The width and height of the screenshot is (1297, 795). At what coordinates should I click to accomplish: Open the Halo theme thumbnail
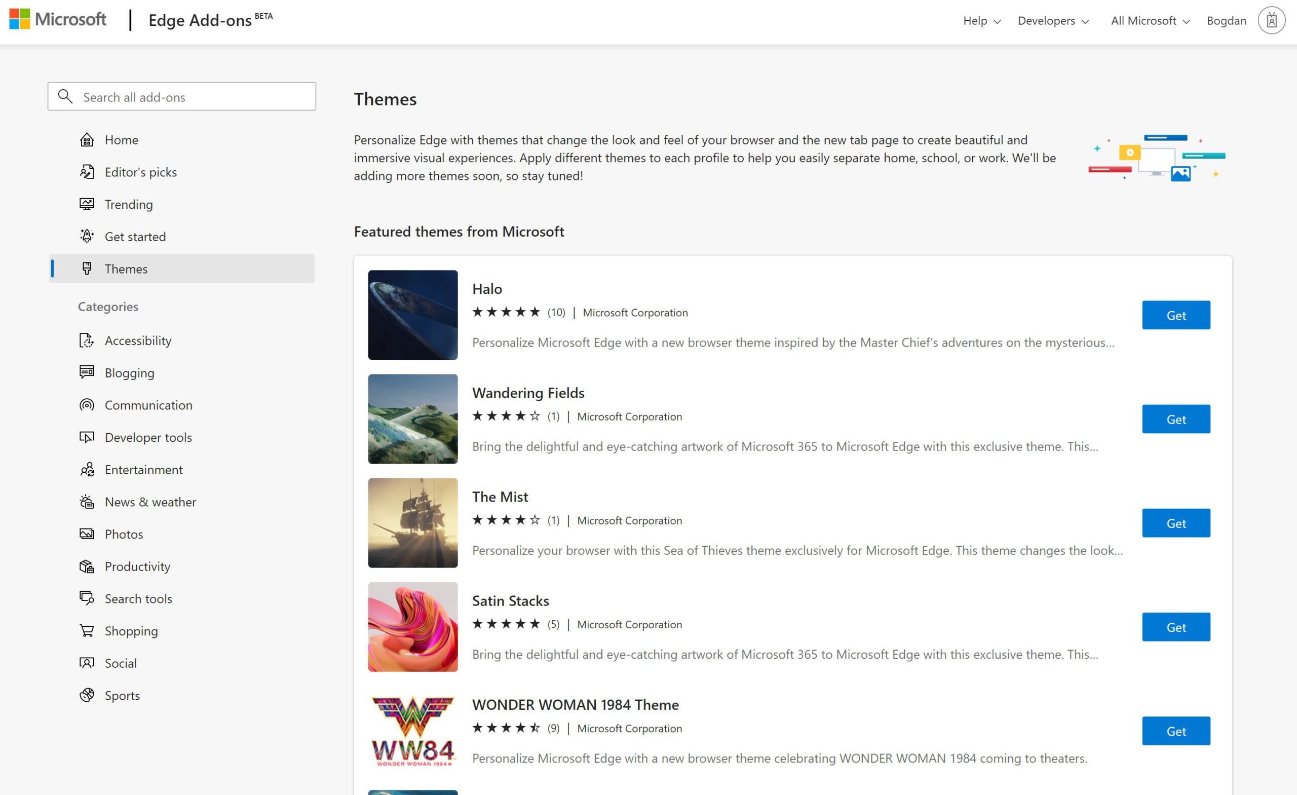413,315
